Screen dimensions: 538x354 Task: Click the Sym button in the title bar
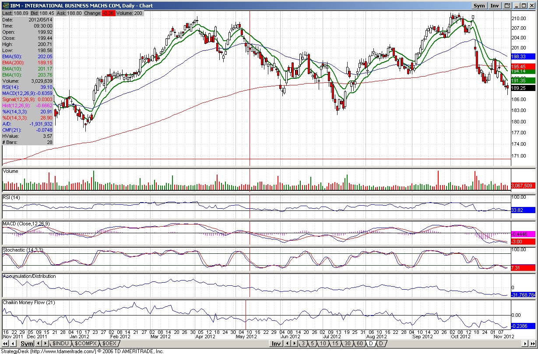point(479,6)
